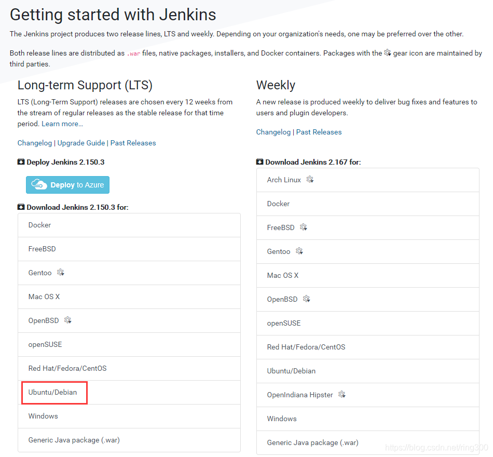The height and width of the screenshot is (457, 493).
Task: Click gear icon next to Weekly FreeBSD
Action: pos(304,227)
